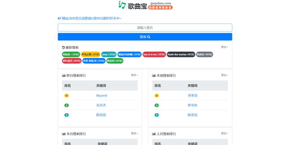Image resolution: width=290 pixels, height=145 pixels.
Task: Click the teal rank 3 badge in 昨日搜索排行
Action: (x=66, y=115)
